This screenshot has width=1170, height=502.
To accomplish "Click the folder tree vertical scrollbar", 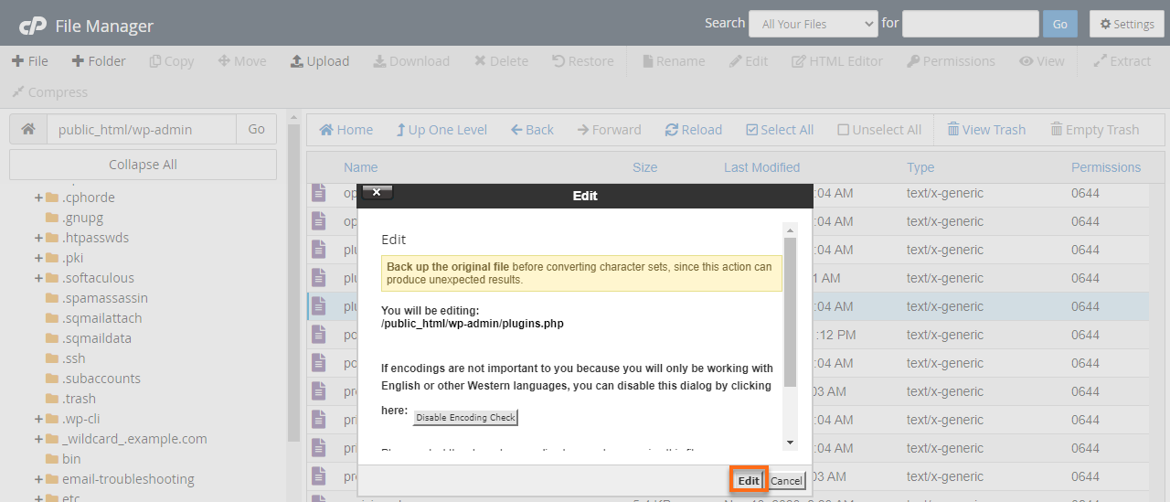I will [x=293, y=283].
